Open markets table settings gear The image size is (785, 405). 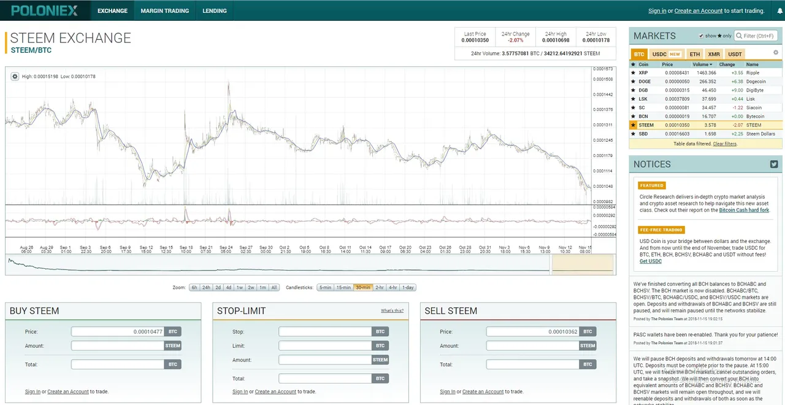775,53
